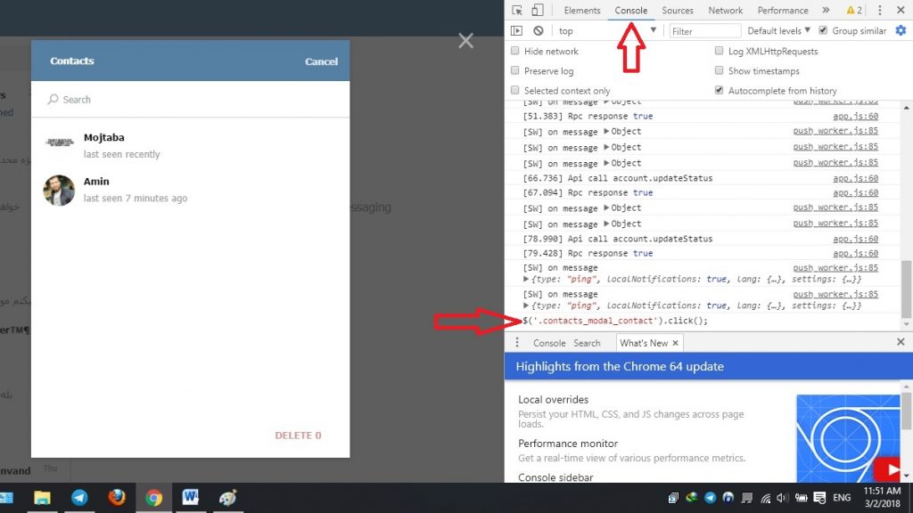Image resolution: width=913 pixels, height=513 pixels.
Task: Click Cancel in the Contacts dialog
Action: (x=321, y=61)
